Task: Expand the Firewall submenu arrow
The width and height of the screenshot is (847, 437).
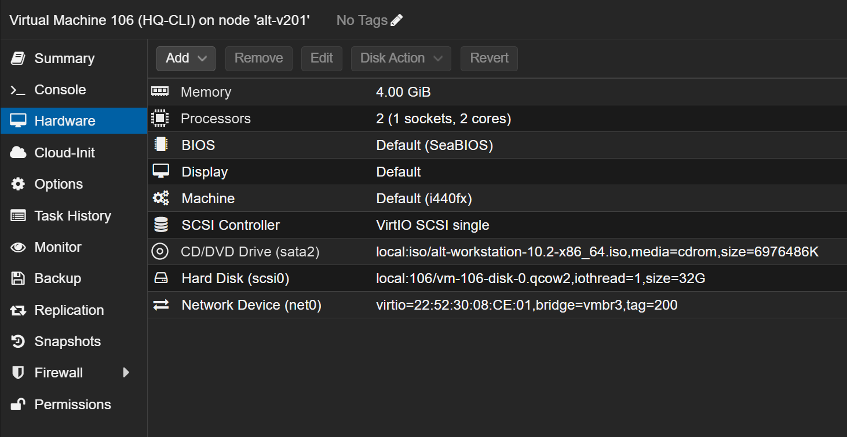Action: [126, 373]
